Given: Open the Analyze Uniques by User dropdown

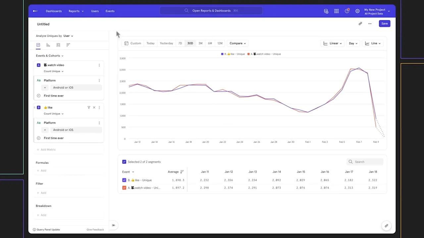Looking at the screenshot, I should click(x=67, y=36).
